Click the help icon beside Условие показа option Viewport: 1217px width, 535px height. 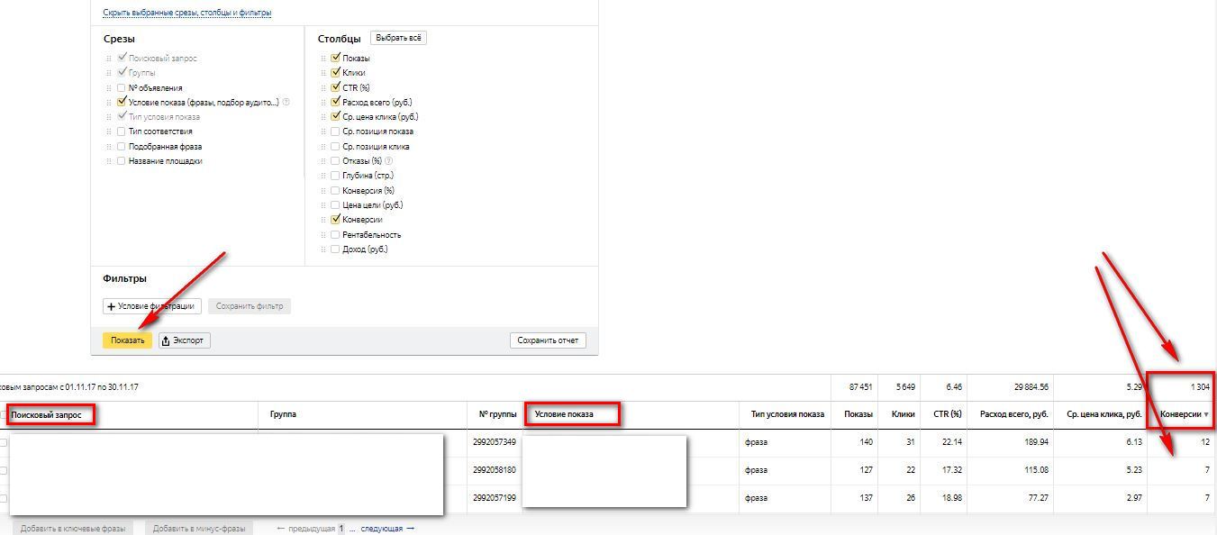pos(286,103)
